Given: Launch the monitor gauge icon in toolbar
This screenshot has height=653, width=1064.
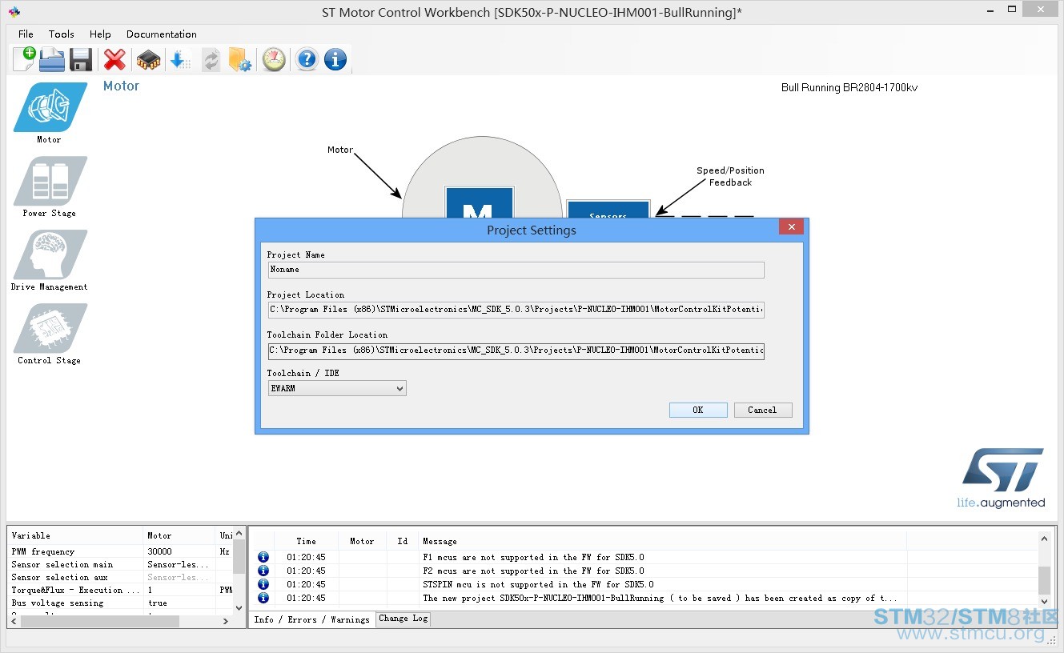Looking at the screenshot, I should click(x=274, y=59).
